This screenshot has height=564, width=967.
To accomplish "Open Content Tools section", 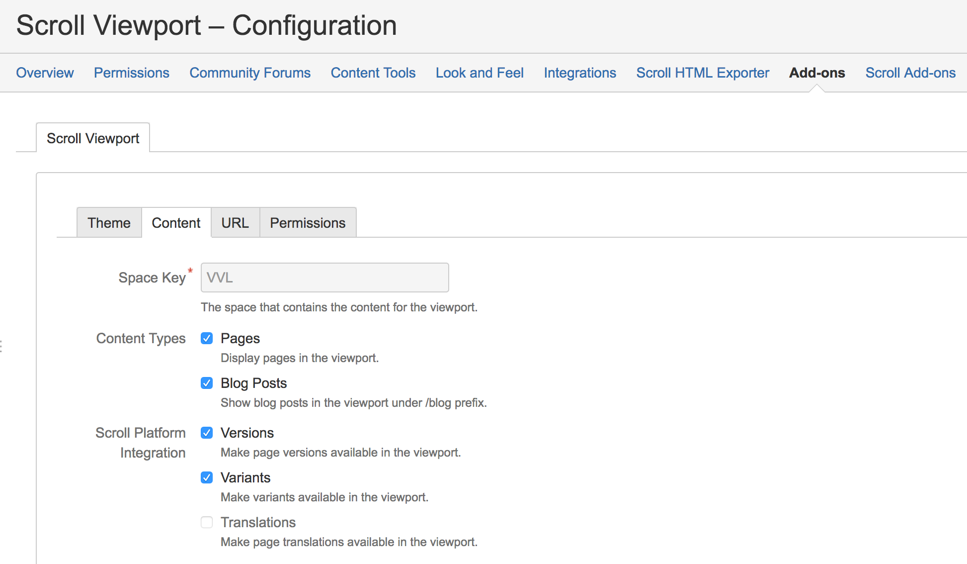I will [x=373, y=73].
